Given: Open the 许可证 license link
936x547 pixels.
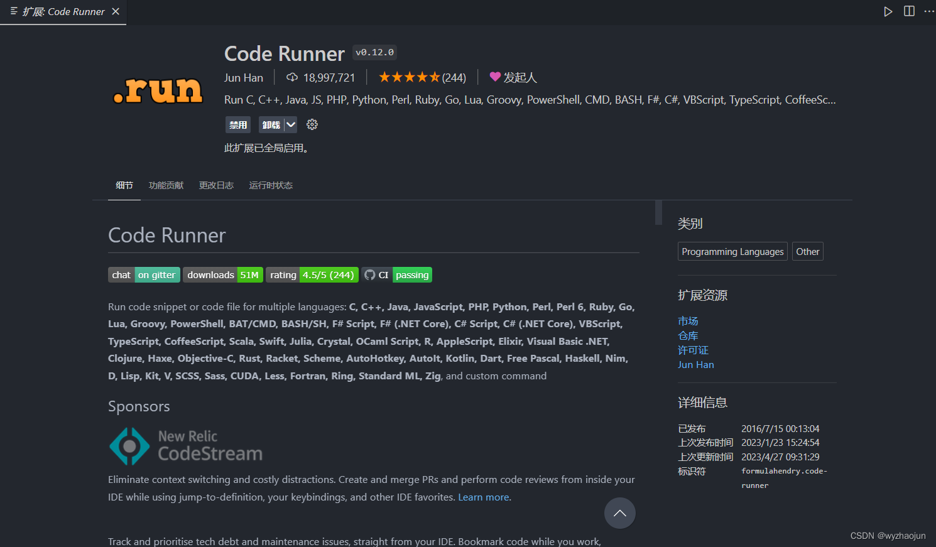Looking at the screenshot, I should [x=693, y=350].
